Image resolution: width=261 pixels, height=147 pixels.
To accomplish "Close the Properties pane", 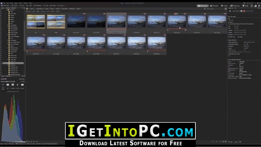I will tap(260, 8).
